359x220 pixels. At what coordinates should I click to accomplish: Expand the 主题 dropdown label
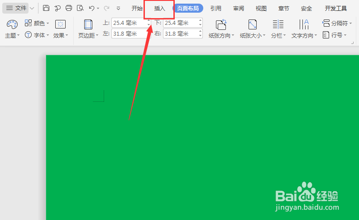tap(12, 35)
